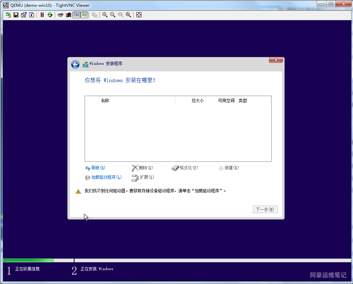
Task: Click the 正在收集信息 step label
Action: tap(27, 269)
